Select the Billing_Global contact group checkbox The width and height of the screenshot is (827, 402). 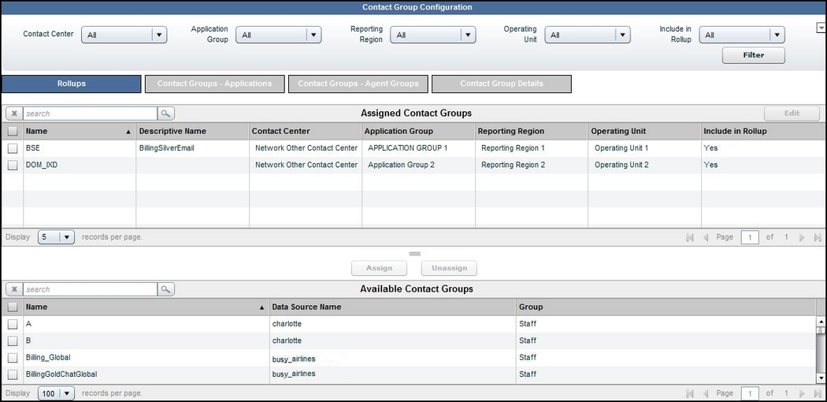click(x=13, y=358)
